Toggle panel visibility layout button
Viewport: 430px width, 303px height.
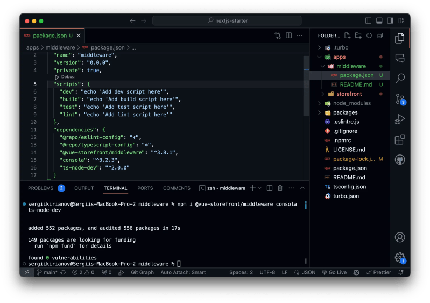pyautogui.click(x=379, y=20)
